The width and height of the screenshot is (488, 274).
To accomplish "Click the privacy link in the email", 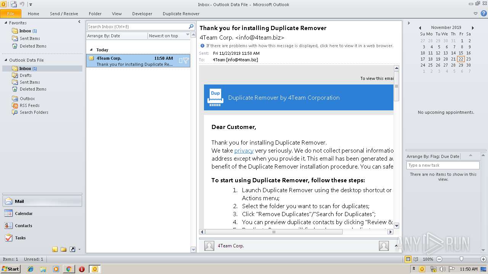I will click(244, 151).
